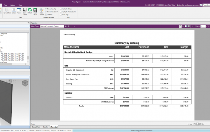Screen dimensions: 210x132
Task: Uncheck the Gridlines checkbox
Action: (46, 14)
